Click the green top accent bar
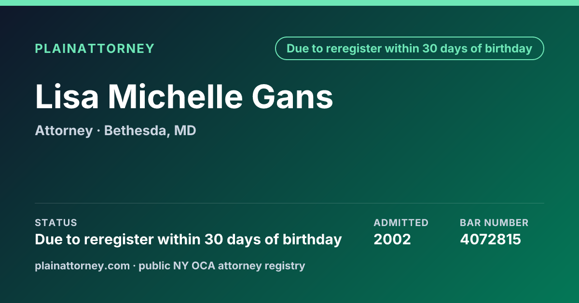Image resolution: width=579 pixels, height=303 pixels. (x=289, y=3)
